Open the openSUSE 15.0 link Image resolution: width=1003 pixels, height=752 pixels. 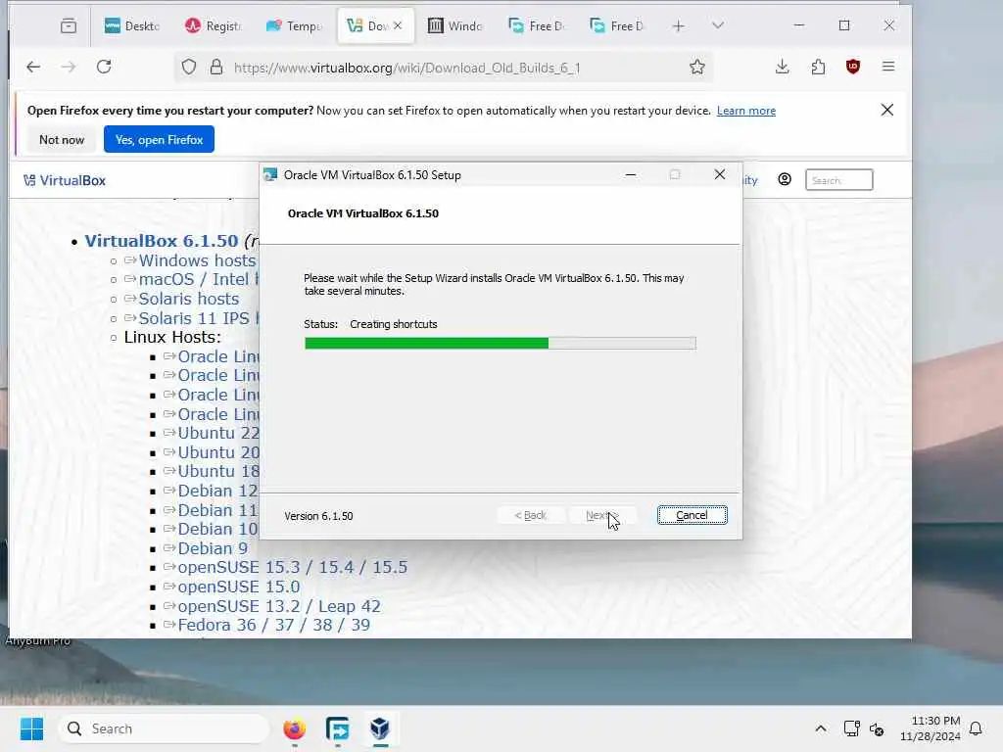[x=239, y=587]
